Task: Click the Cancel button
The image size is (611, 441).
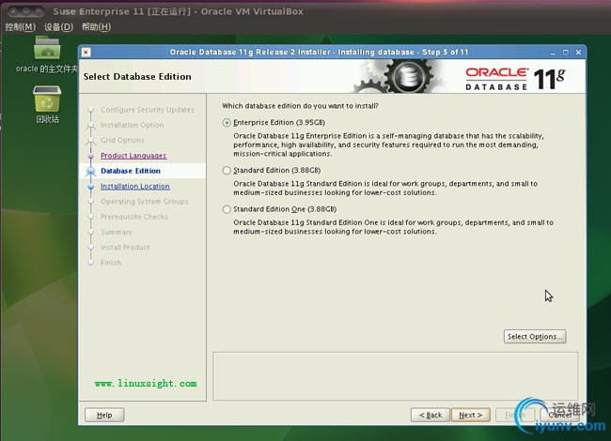Action: (560, 415)
